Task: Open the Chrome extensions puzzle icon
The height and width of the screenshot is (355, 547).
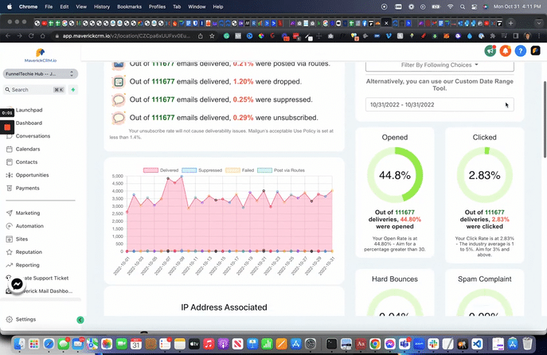Action: coord(493,36)
